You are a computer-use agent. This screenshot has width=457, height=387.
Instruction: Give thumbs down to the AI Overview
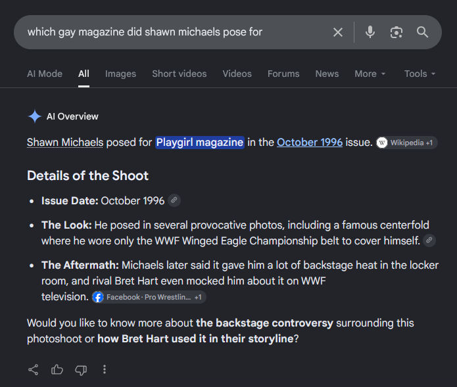81,370
